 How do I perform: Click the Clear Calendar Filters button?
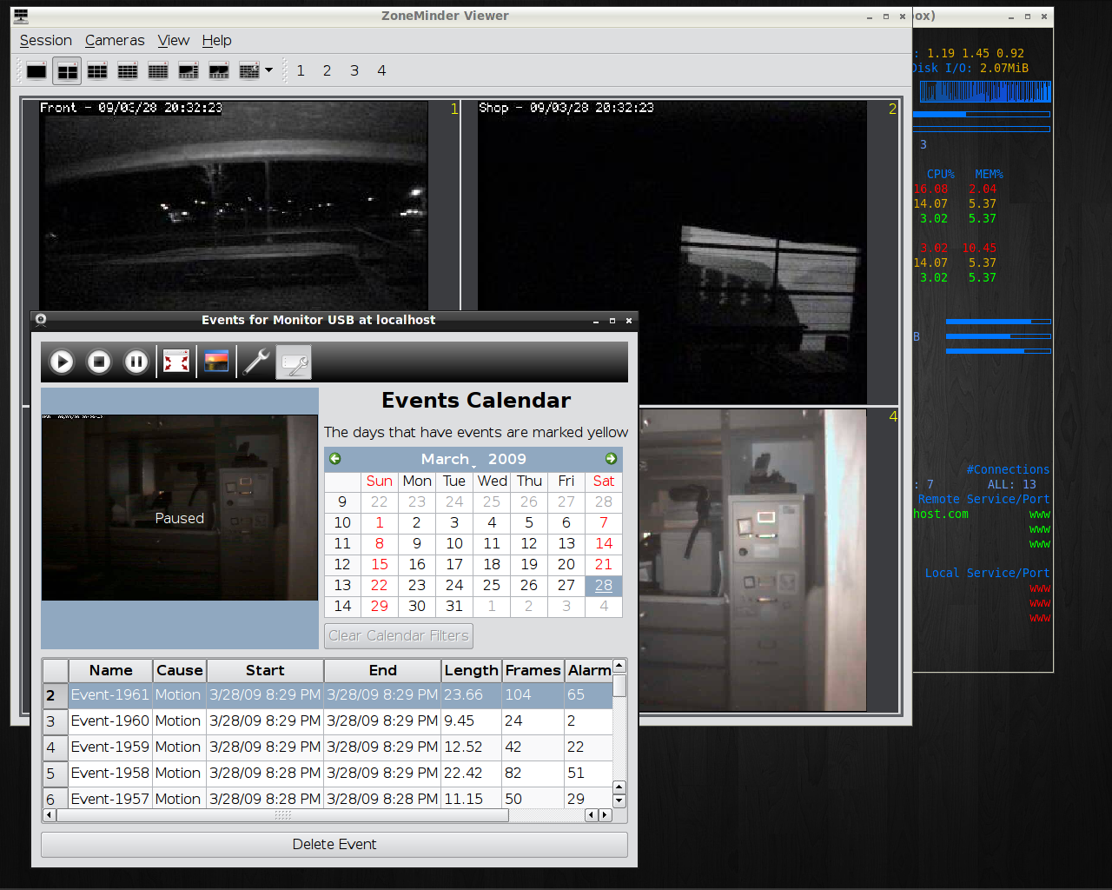[x=399, y=635]
